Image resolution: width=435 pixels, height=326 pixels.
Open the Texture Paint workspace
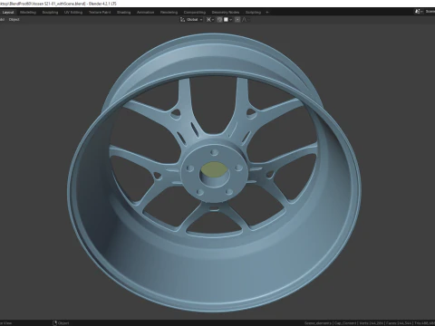[x=100, y=13]
